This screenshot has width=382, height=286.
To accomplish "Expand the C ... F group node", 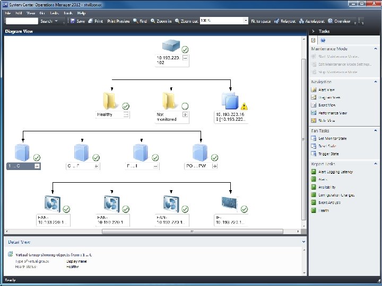I will [x=96, y=166].
